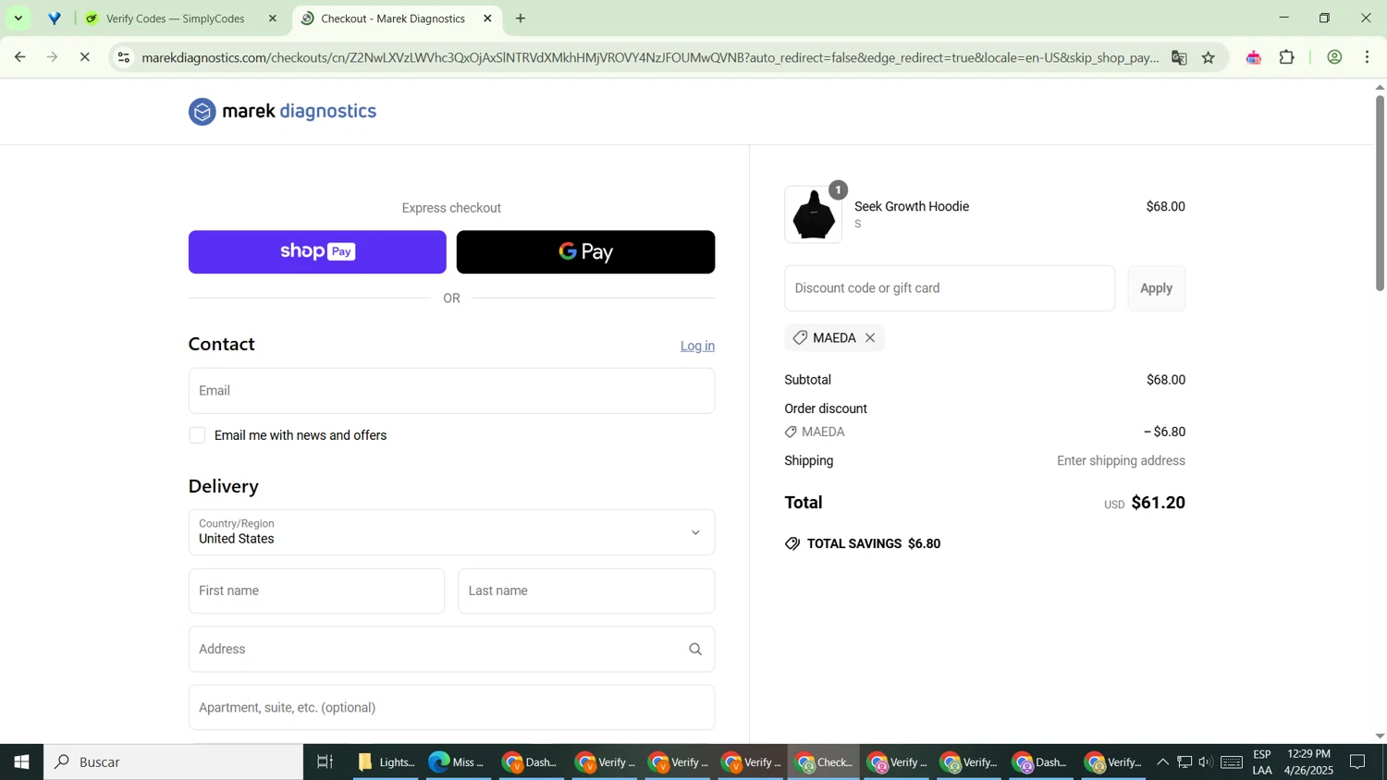The image size is (1387, 780).
Task: Click the $61.20 total amount
Action: (1158, 503)
